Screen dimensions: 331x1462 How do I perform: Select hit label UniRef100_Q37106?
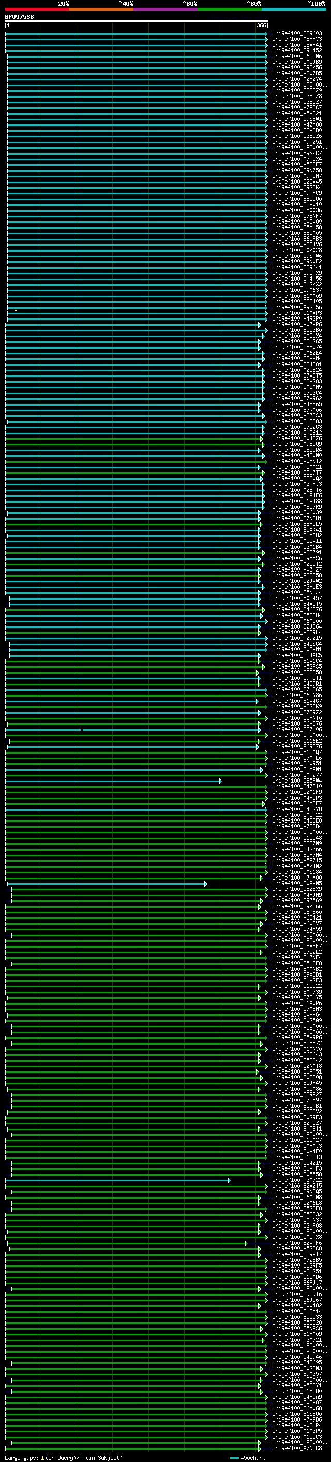pyautogui.click(x=297, y=730)
